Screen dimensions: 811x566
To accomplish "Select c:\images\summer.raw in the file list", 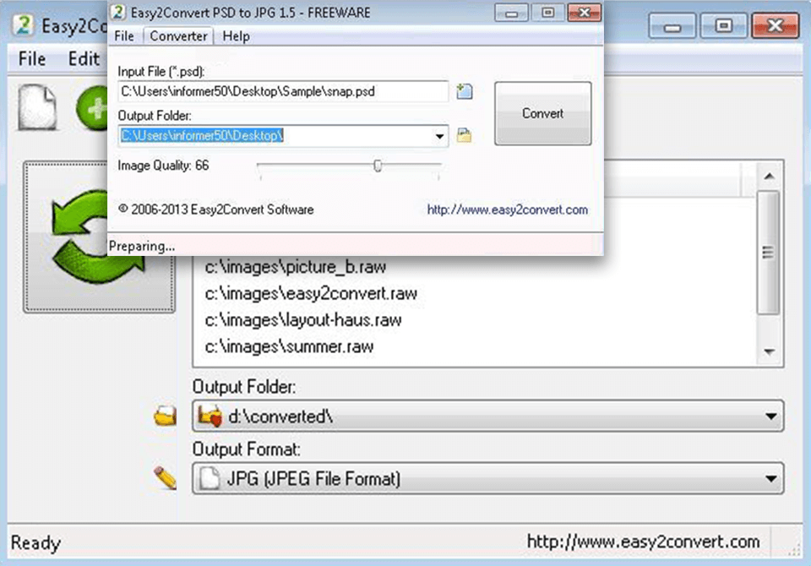I will click(x=289, y=346).
